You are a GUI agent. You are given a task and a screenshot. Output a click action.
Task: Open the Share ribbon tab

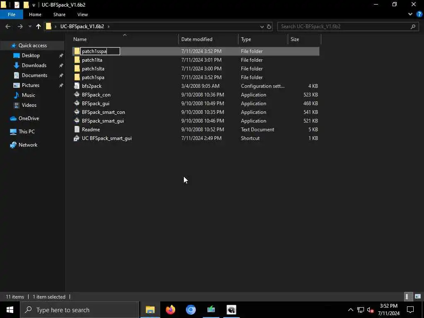59,14
